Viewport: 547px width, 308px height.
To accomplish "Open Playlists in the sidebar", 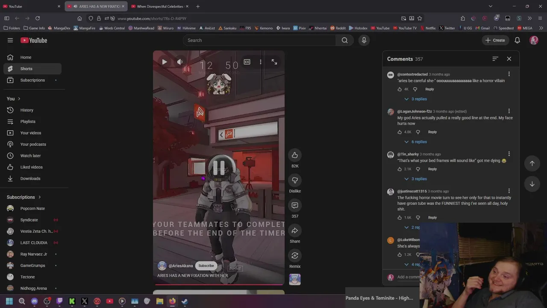I will pyautogui.click(x=32, y=121).
